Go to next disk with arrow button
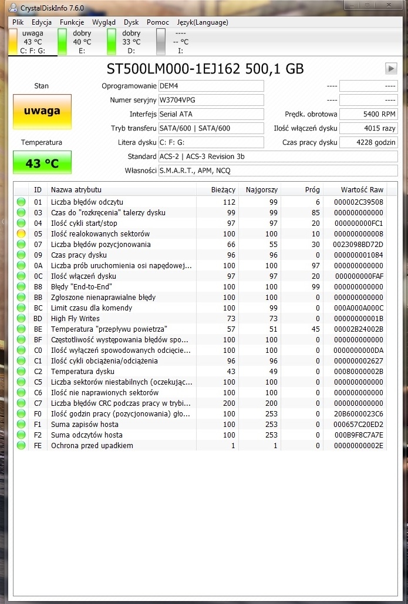Screen dimensions: 408x604 [x=391, y=69]
